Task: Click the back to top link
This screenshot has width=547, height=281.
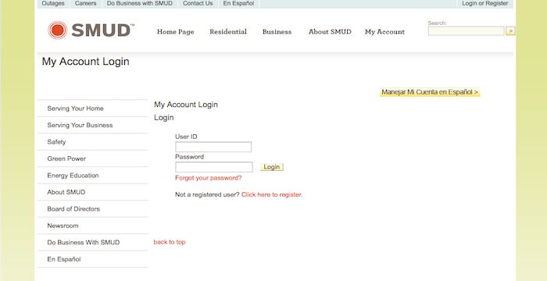Action: [170, 242]
